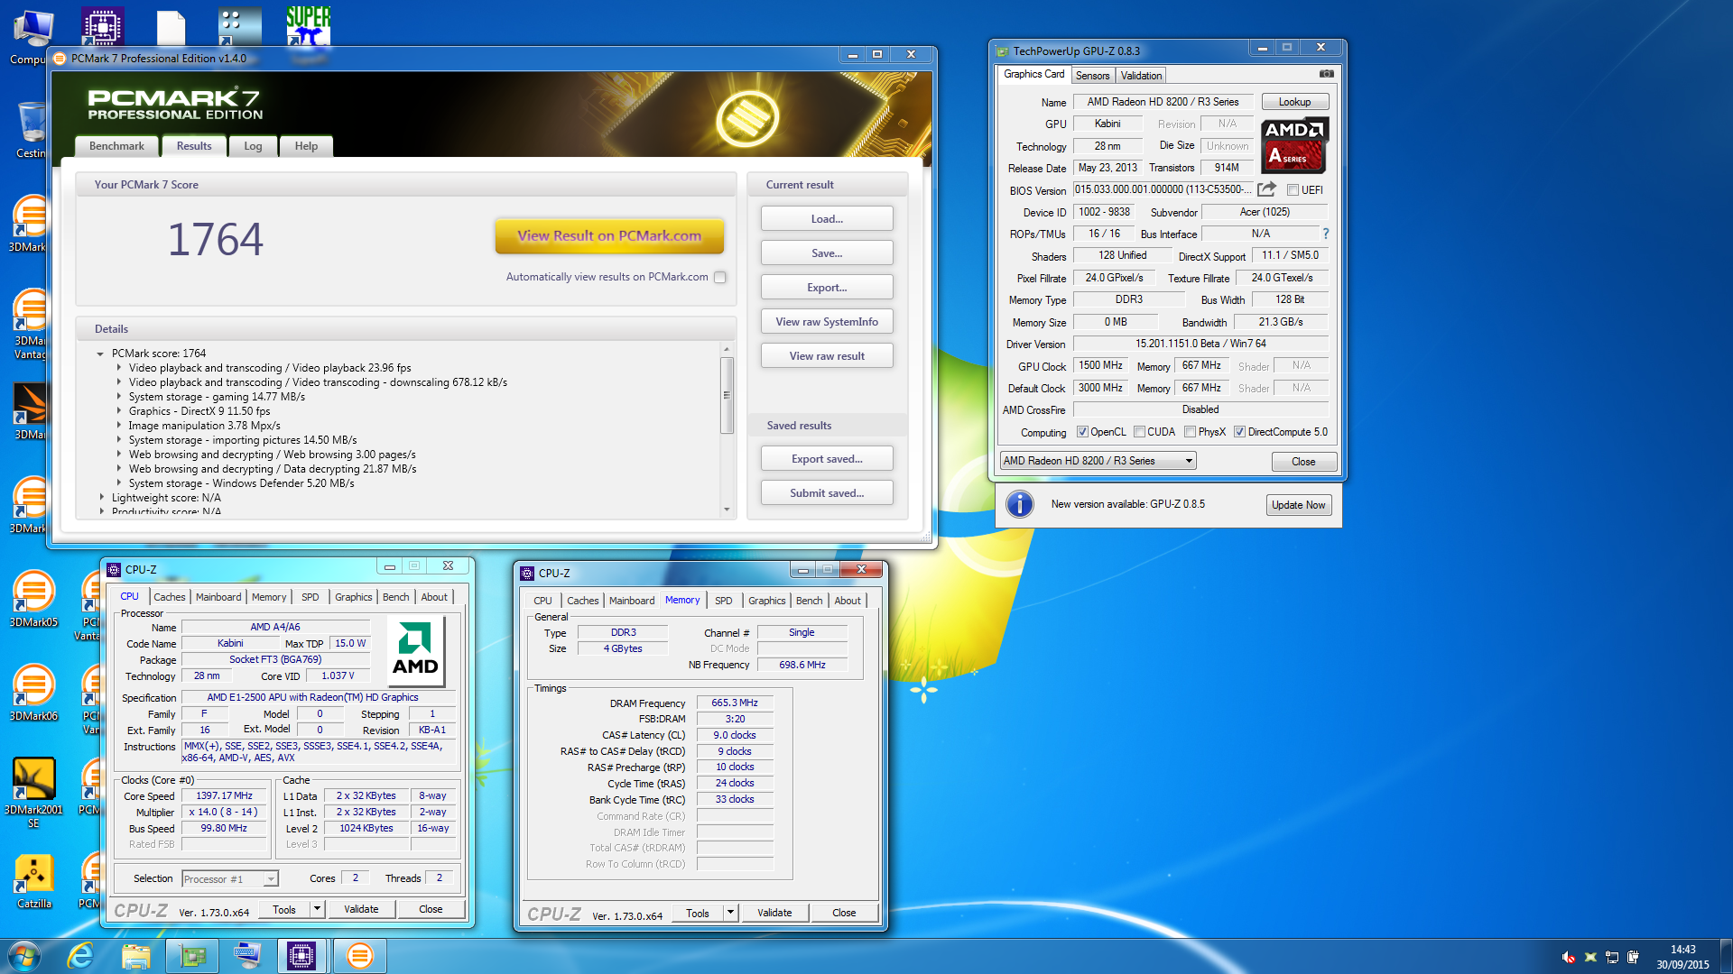The image size is (1733, 974).
Task: Click the details scrollbar down arrow
Action: pyautogui.click(x=727, y=510)
